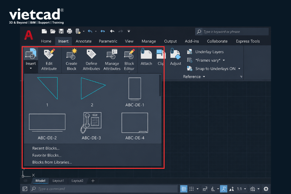
Task: Launch the Create Block tool
Action: (x=71, y=59)
